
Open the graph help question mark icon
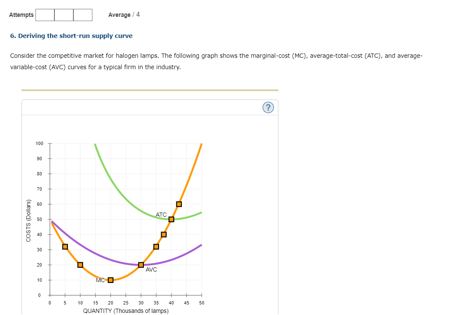pos(268,107)
